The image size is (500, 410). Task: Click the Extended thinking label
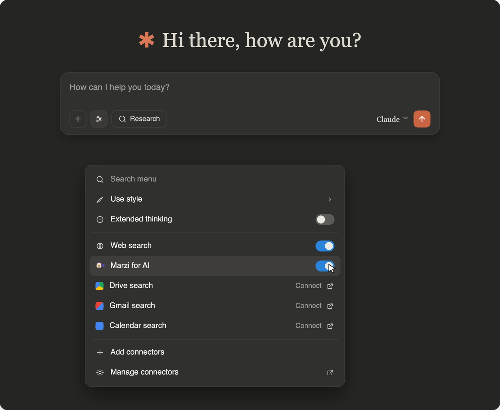(141, 219)
